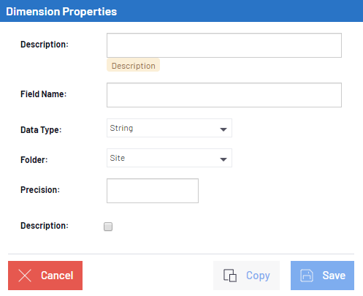Click the Dimension Properties title bar
The width and height of the screenshot is (363, 296).
181,11
